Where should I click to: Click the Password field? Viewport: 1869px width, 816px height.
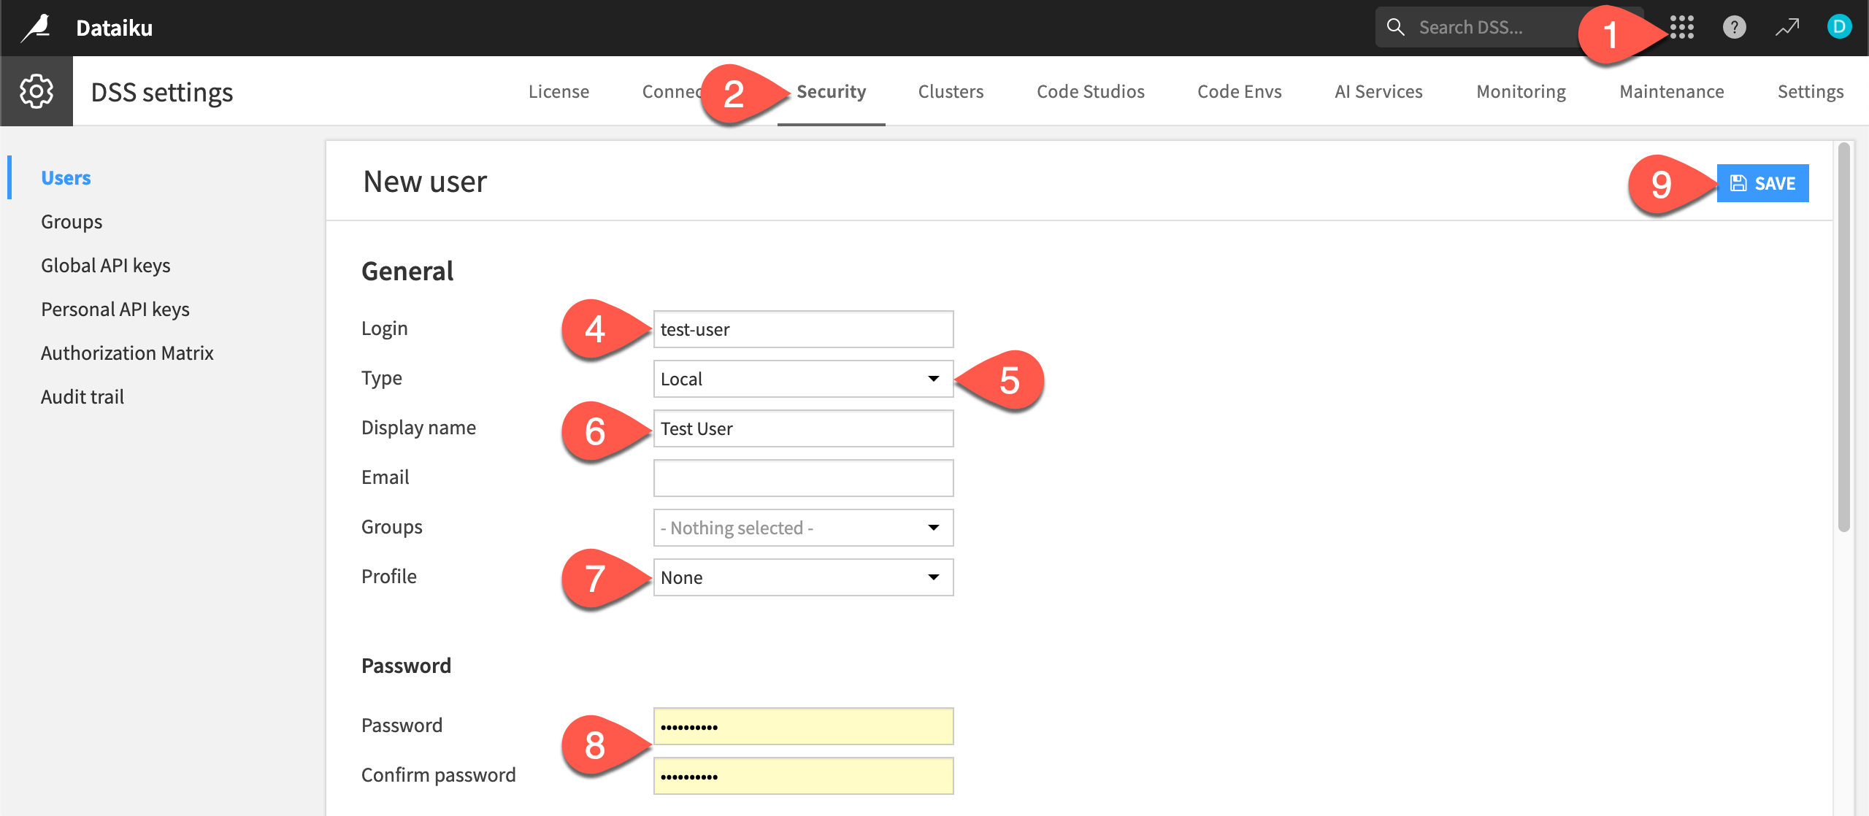803,726
